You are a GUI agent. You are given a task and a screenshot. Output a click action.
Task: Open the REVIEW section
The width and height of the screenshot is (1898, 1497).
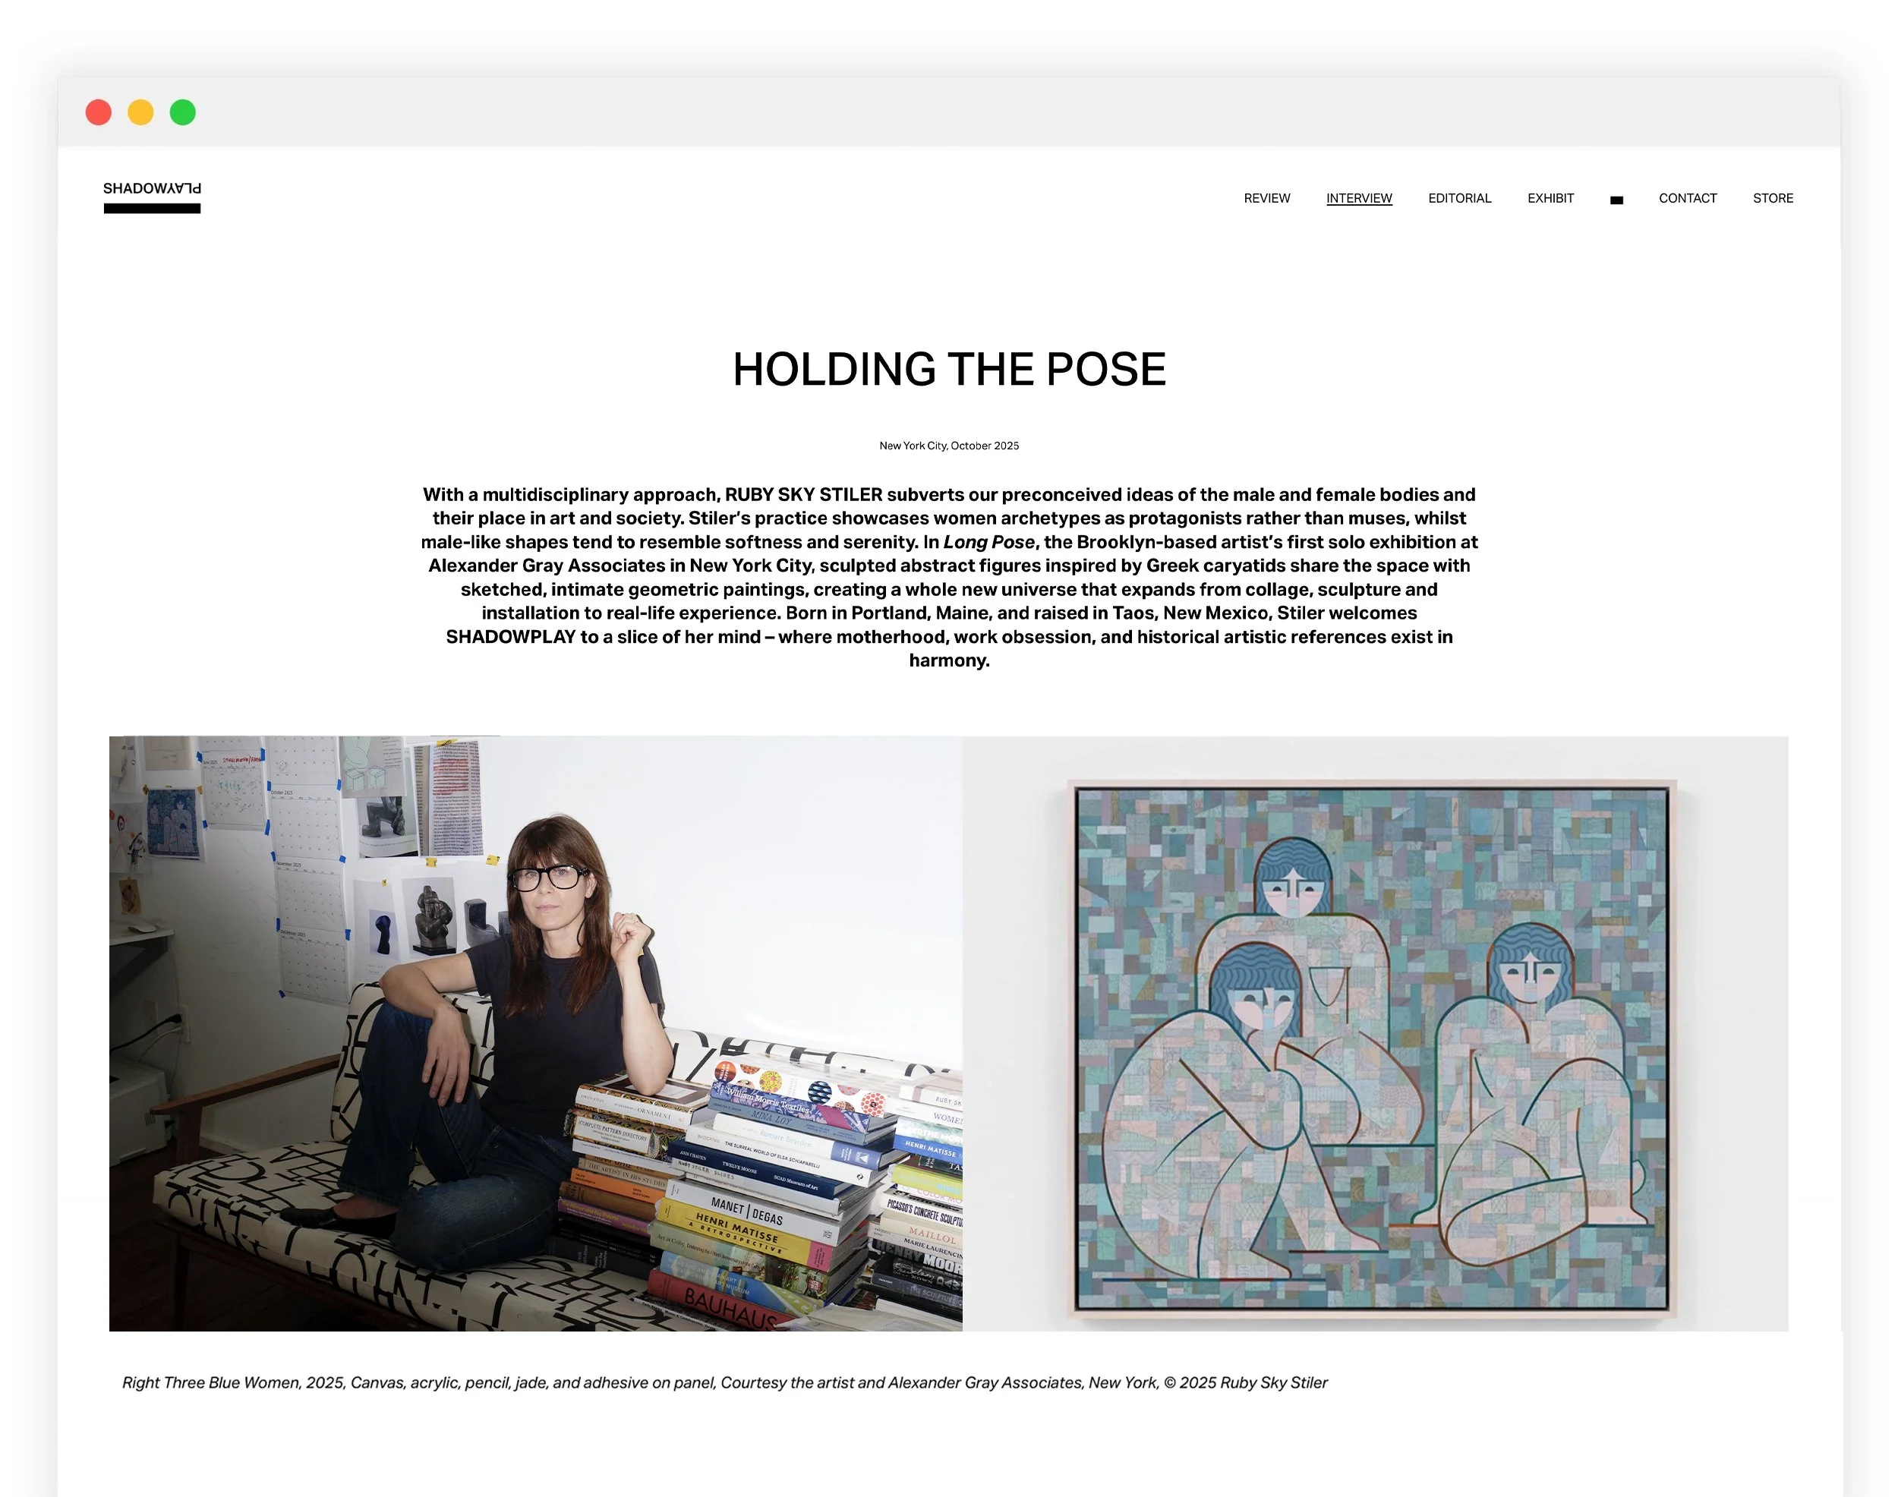tap(1266, 198)
